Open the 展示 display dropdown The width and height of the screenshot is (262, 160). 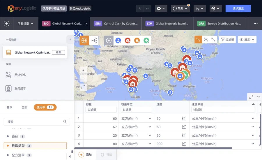[247, 40]
